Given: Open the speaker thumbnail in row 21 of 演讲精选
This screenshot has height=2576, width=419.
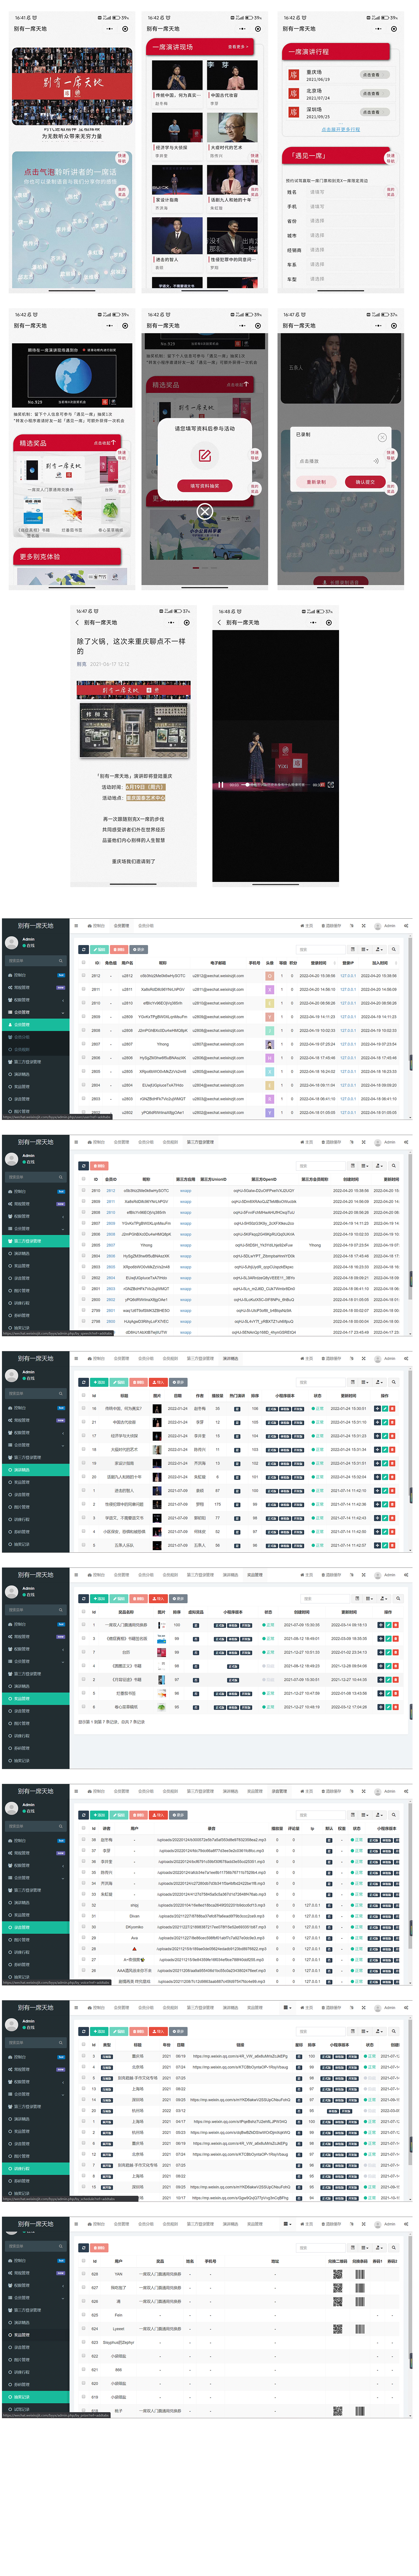Looking at the screenshot, I should pyautogui.click(x=157, y=1422).
